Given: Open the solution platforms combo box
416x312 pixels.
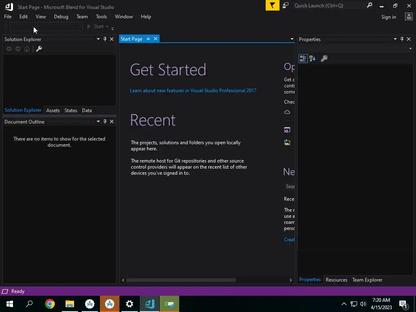Looking at the screenshot, I should pyautogui.click(x=61, y=26).
